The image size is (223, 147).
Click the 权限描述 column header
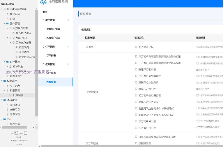201,38
